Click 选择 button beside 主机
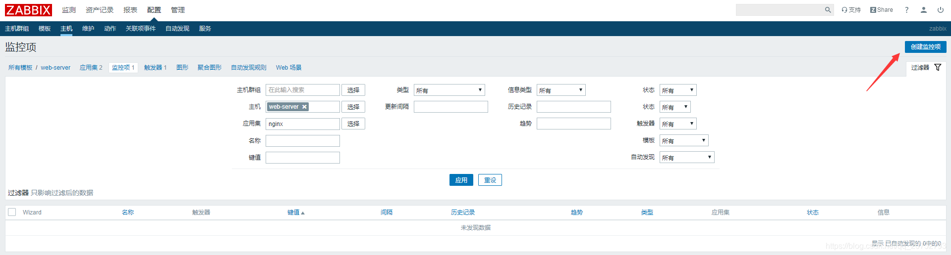 353,107
